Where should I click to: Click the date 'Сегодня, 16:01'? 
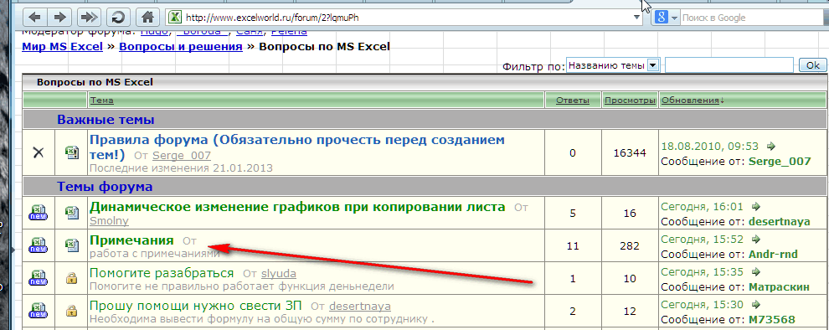(702, 207)
